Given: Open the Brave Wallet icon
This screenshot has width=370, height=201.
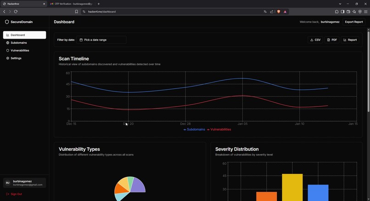Looking at the screenshot, I should pyautogui.click(x=348, y=11).
